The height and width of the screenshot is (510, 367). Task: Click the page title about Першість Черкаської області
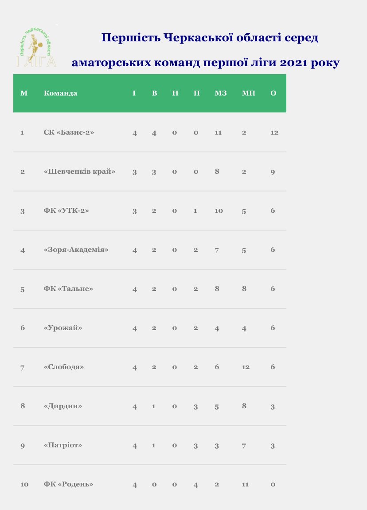tap(206, 50)
